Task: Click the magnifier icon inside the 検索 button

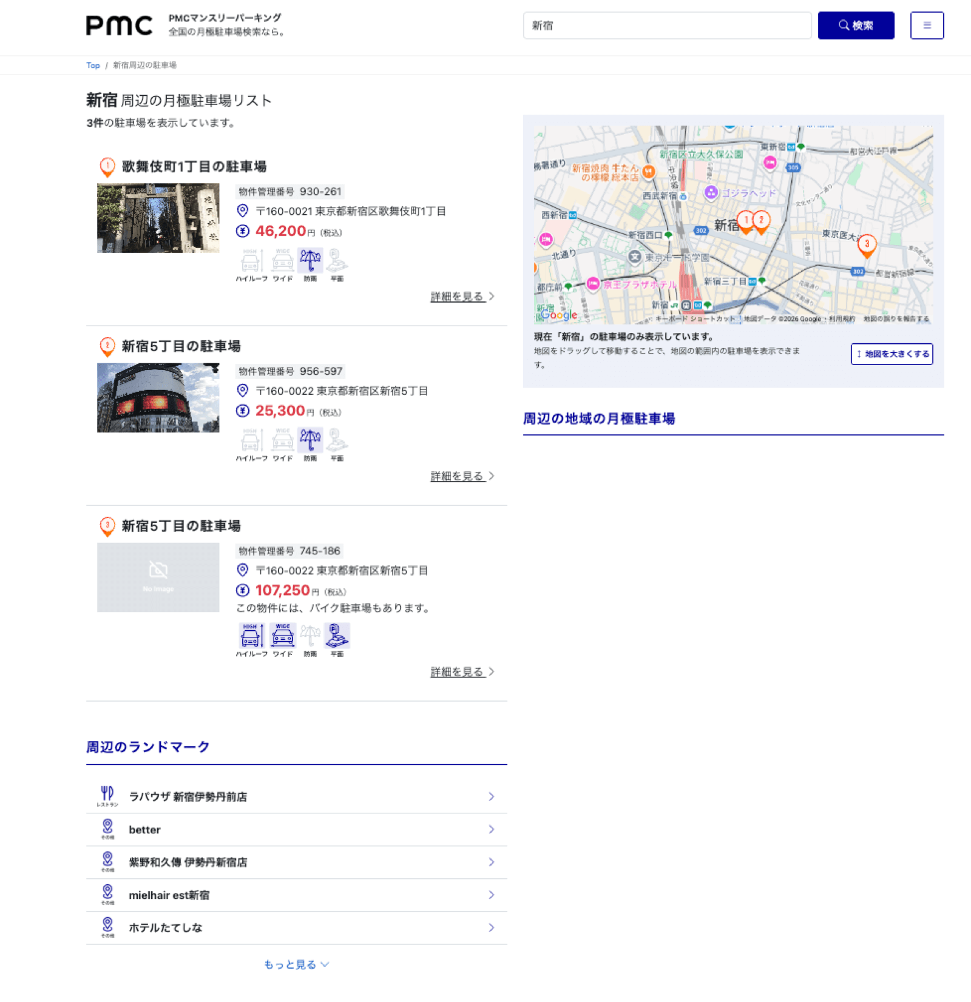Action: (843, 25)
